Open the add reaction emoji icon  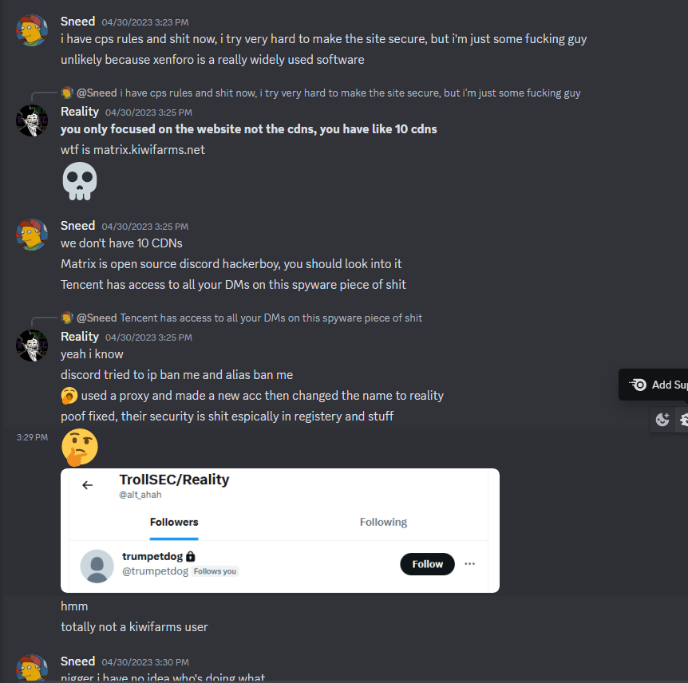(662, 420)
